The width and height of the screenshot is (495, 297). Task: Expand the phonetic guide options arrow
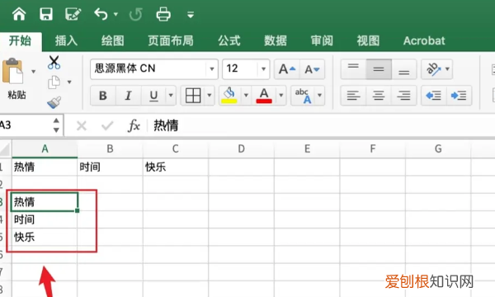(x=320, y=96)
